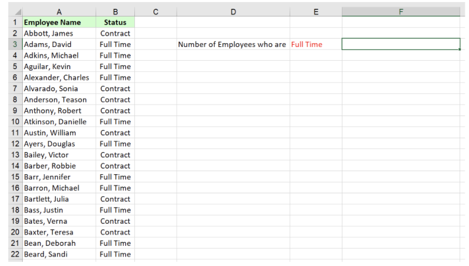The width and height of the screenshot is (469, 266).
Task: Click the Status header cell
Action: (x=115, y=22)
